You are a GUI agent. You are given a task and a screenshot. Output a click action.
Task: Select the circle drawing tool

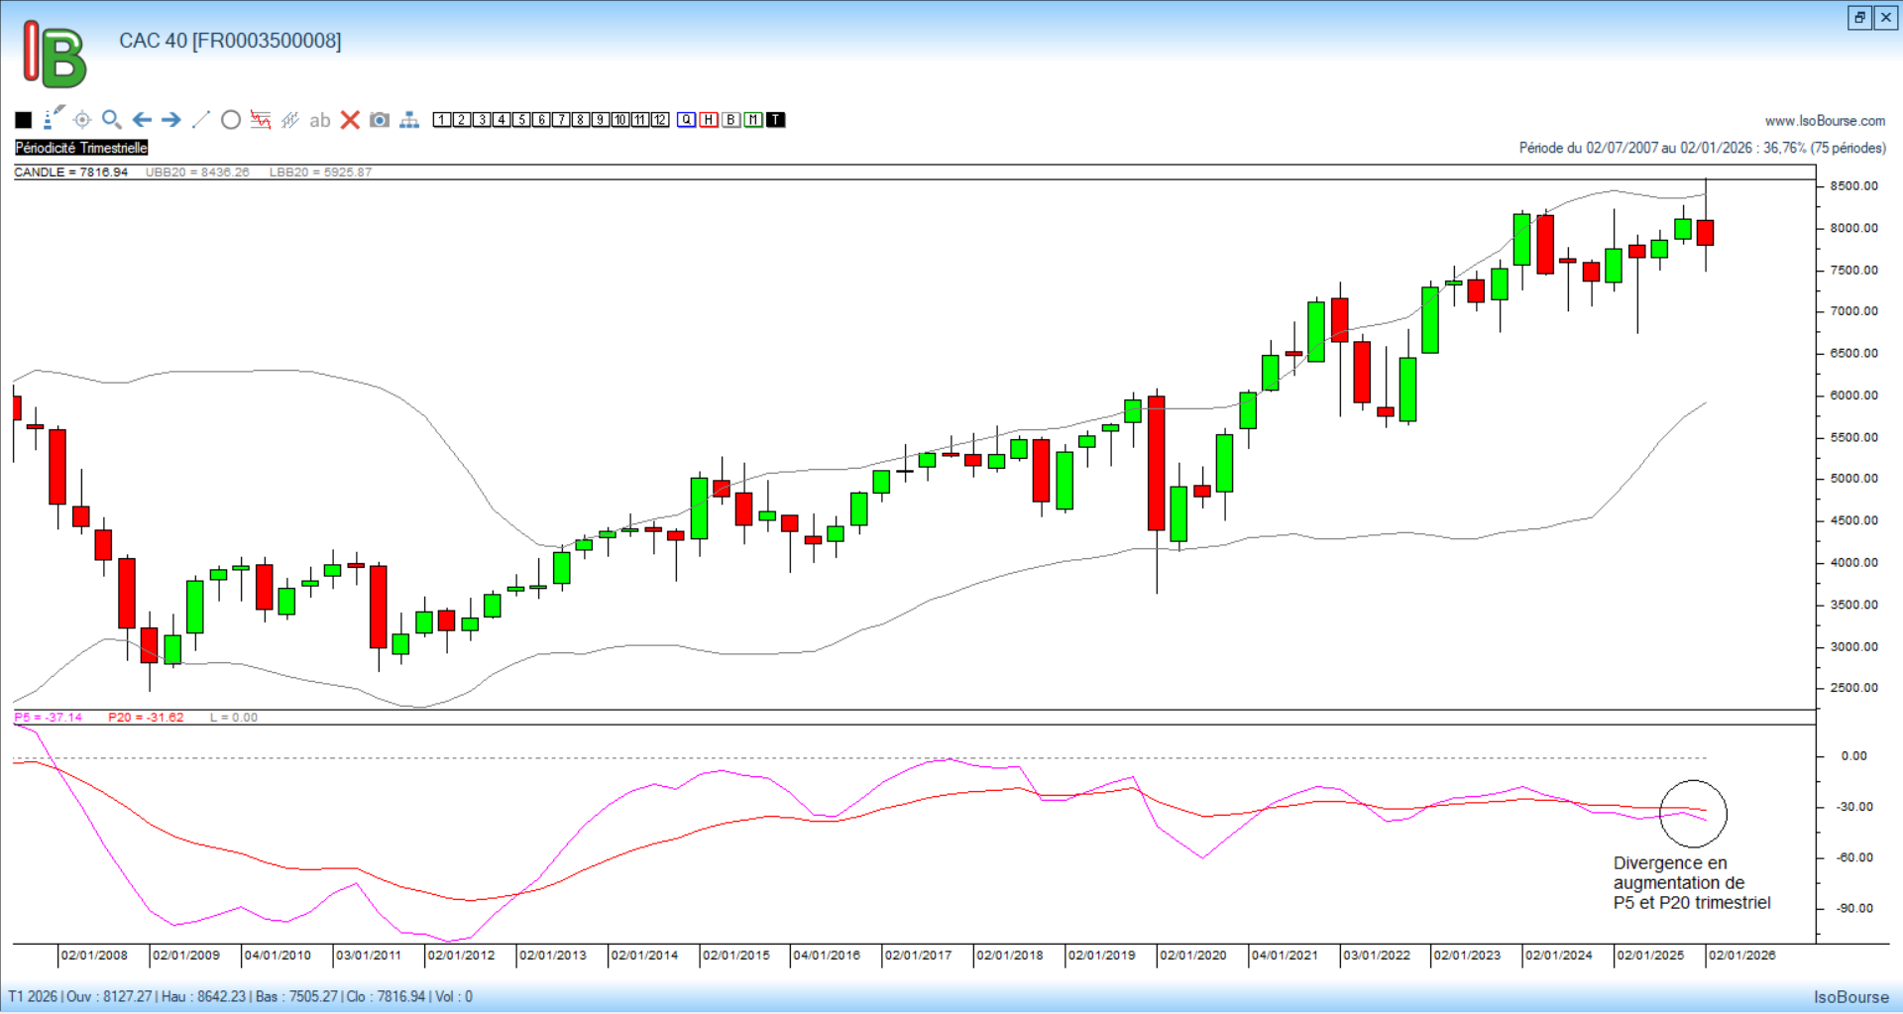231,120
